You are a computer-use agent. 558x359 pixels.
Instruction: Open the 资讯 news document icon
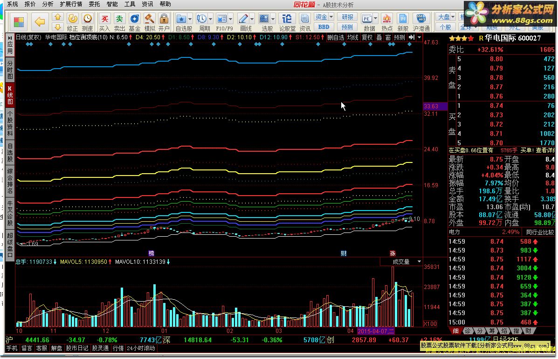304,22
